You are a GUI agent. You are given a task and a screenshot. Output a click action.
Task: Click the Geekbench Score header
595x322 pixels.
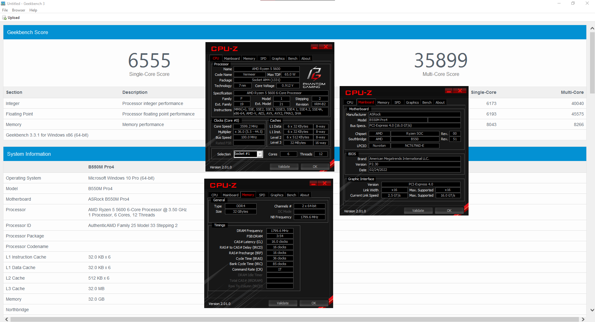pyautogui.click(x=295, y=32)
